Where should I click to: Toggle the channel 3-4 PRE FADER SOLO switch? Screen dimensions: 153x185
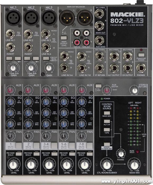54,154
